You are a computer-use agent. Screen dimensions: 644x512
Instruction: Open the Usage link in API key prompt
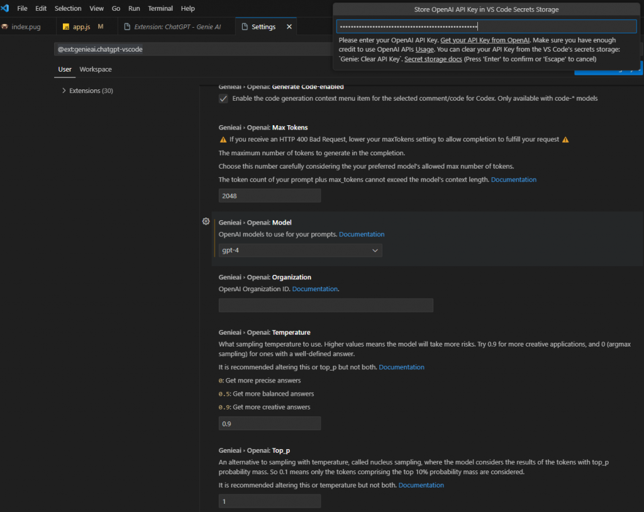[x=425, y=49]
